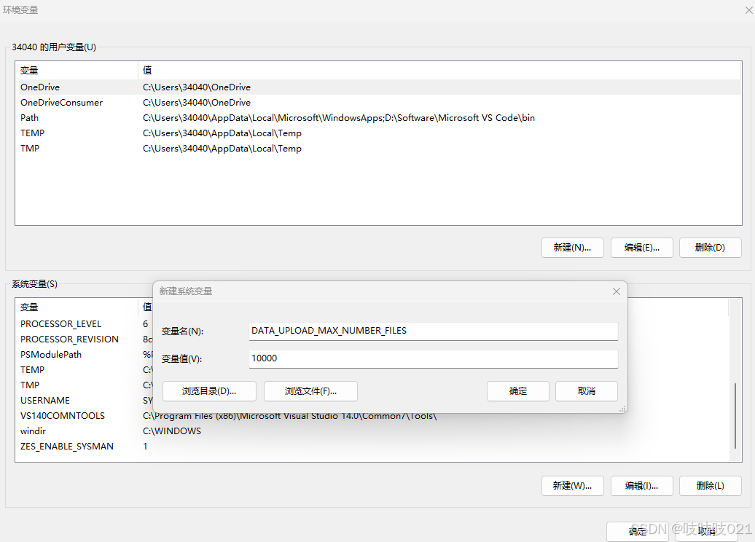Click 取消 in the 新建系统变量 dialog
This screenshot has width=755, height=542.
(587, 391)
